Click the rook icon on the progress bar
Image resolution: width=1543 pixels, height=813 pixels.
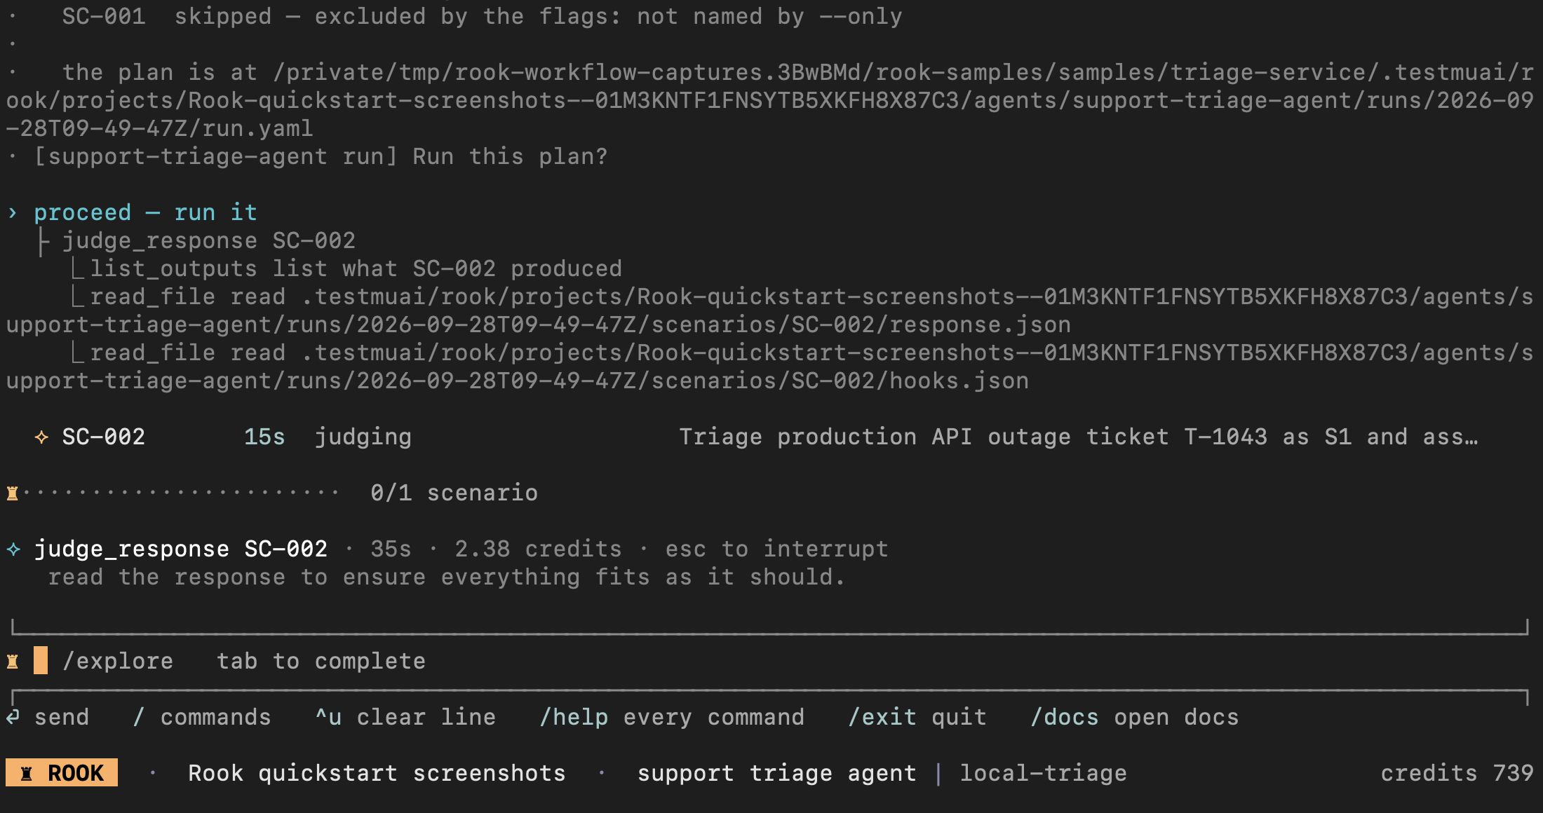click(13, 493)
